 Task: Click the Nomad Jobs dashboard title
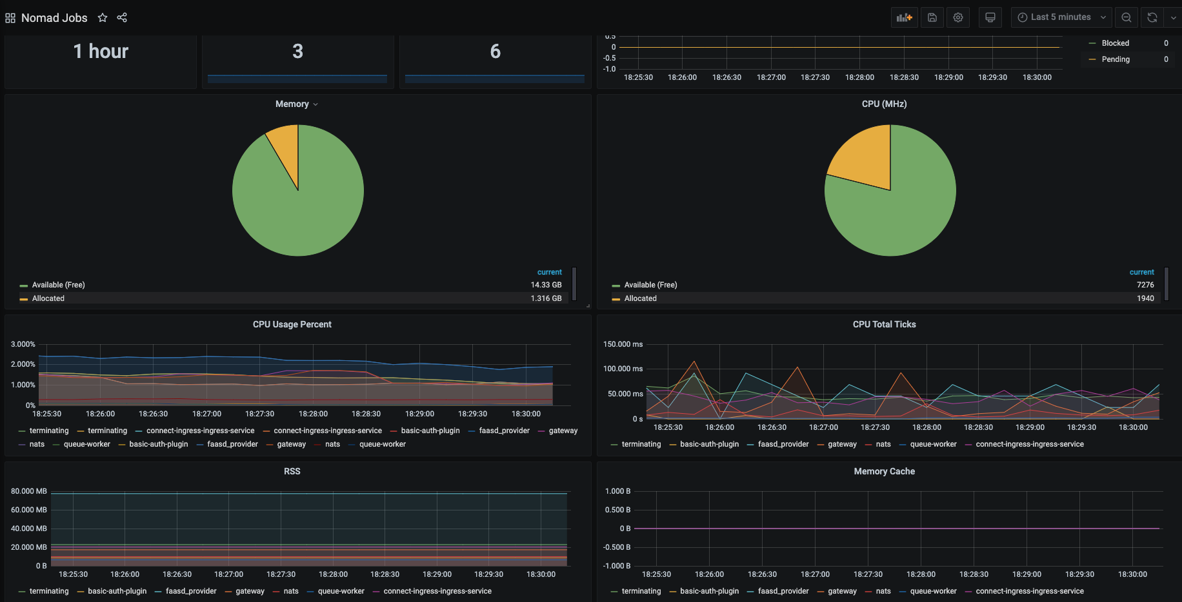tap(54, 18)
